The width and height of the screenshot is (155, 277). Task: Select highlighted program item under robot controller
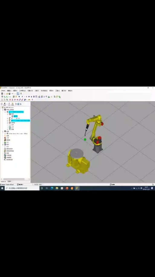click(x=15, y=116)
